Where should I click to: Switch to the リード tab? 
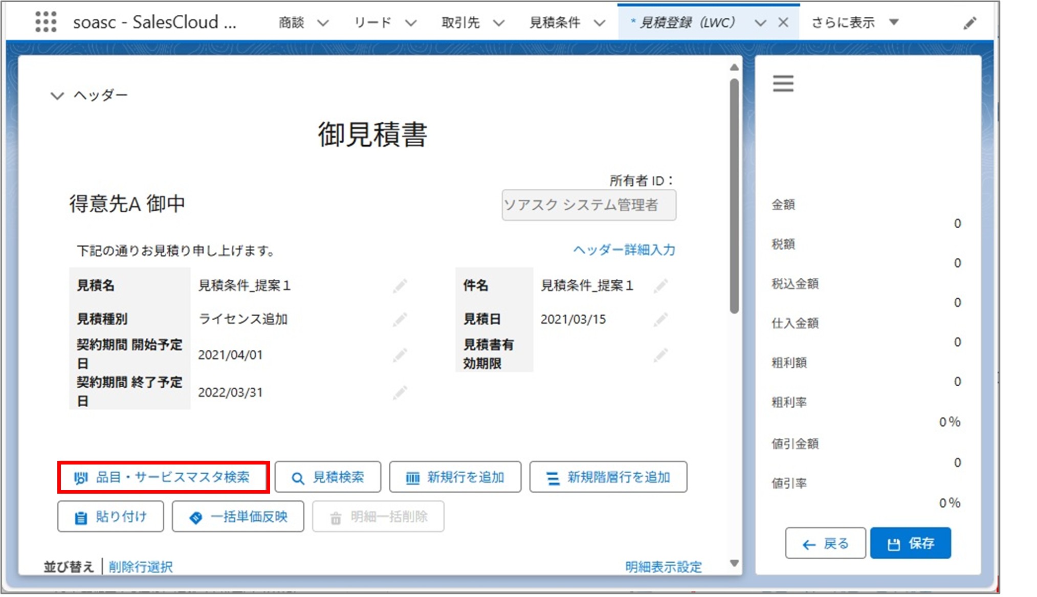372,23
